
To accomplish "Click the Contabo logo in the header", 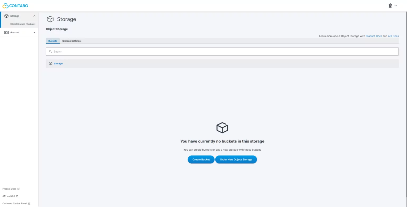I will (15, 6).
